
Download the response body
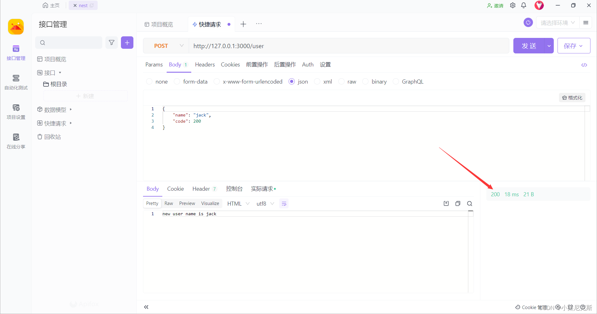[x=446, y=203]
